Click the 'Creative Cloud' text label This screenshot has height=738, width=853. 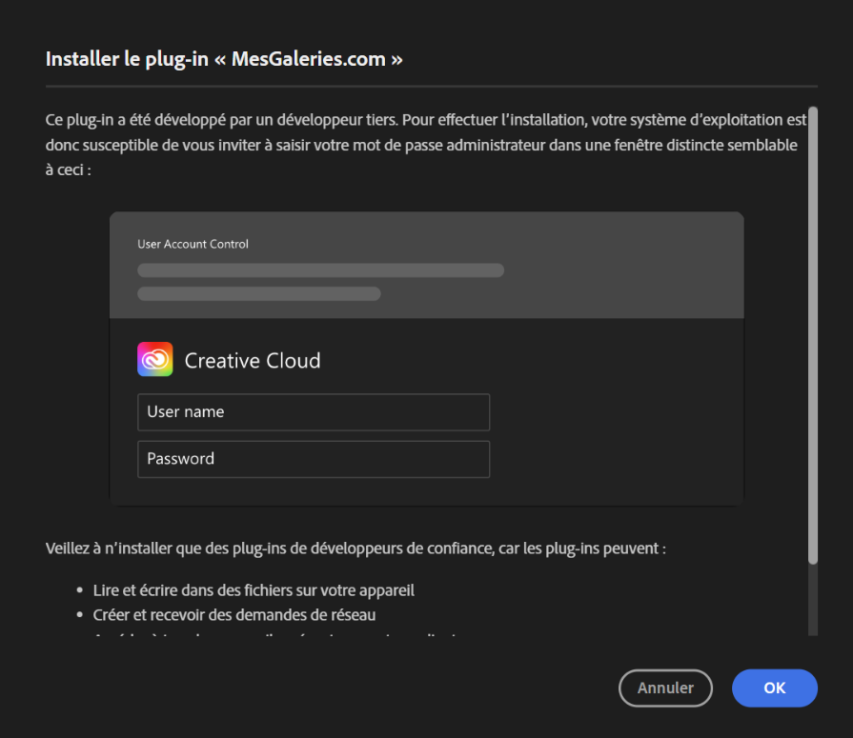coord(253,361)
